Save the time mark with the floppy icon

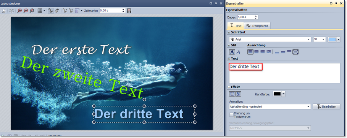point(129,11)
